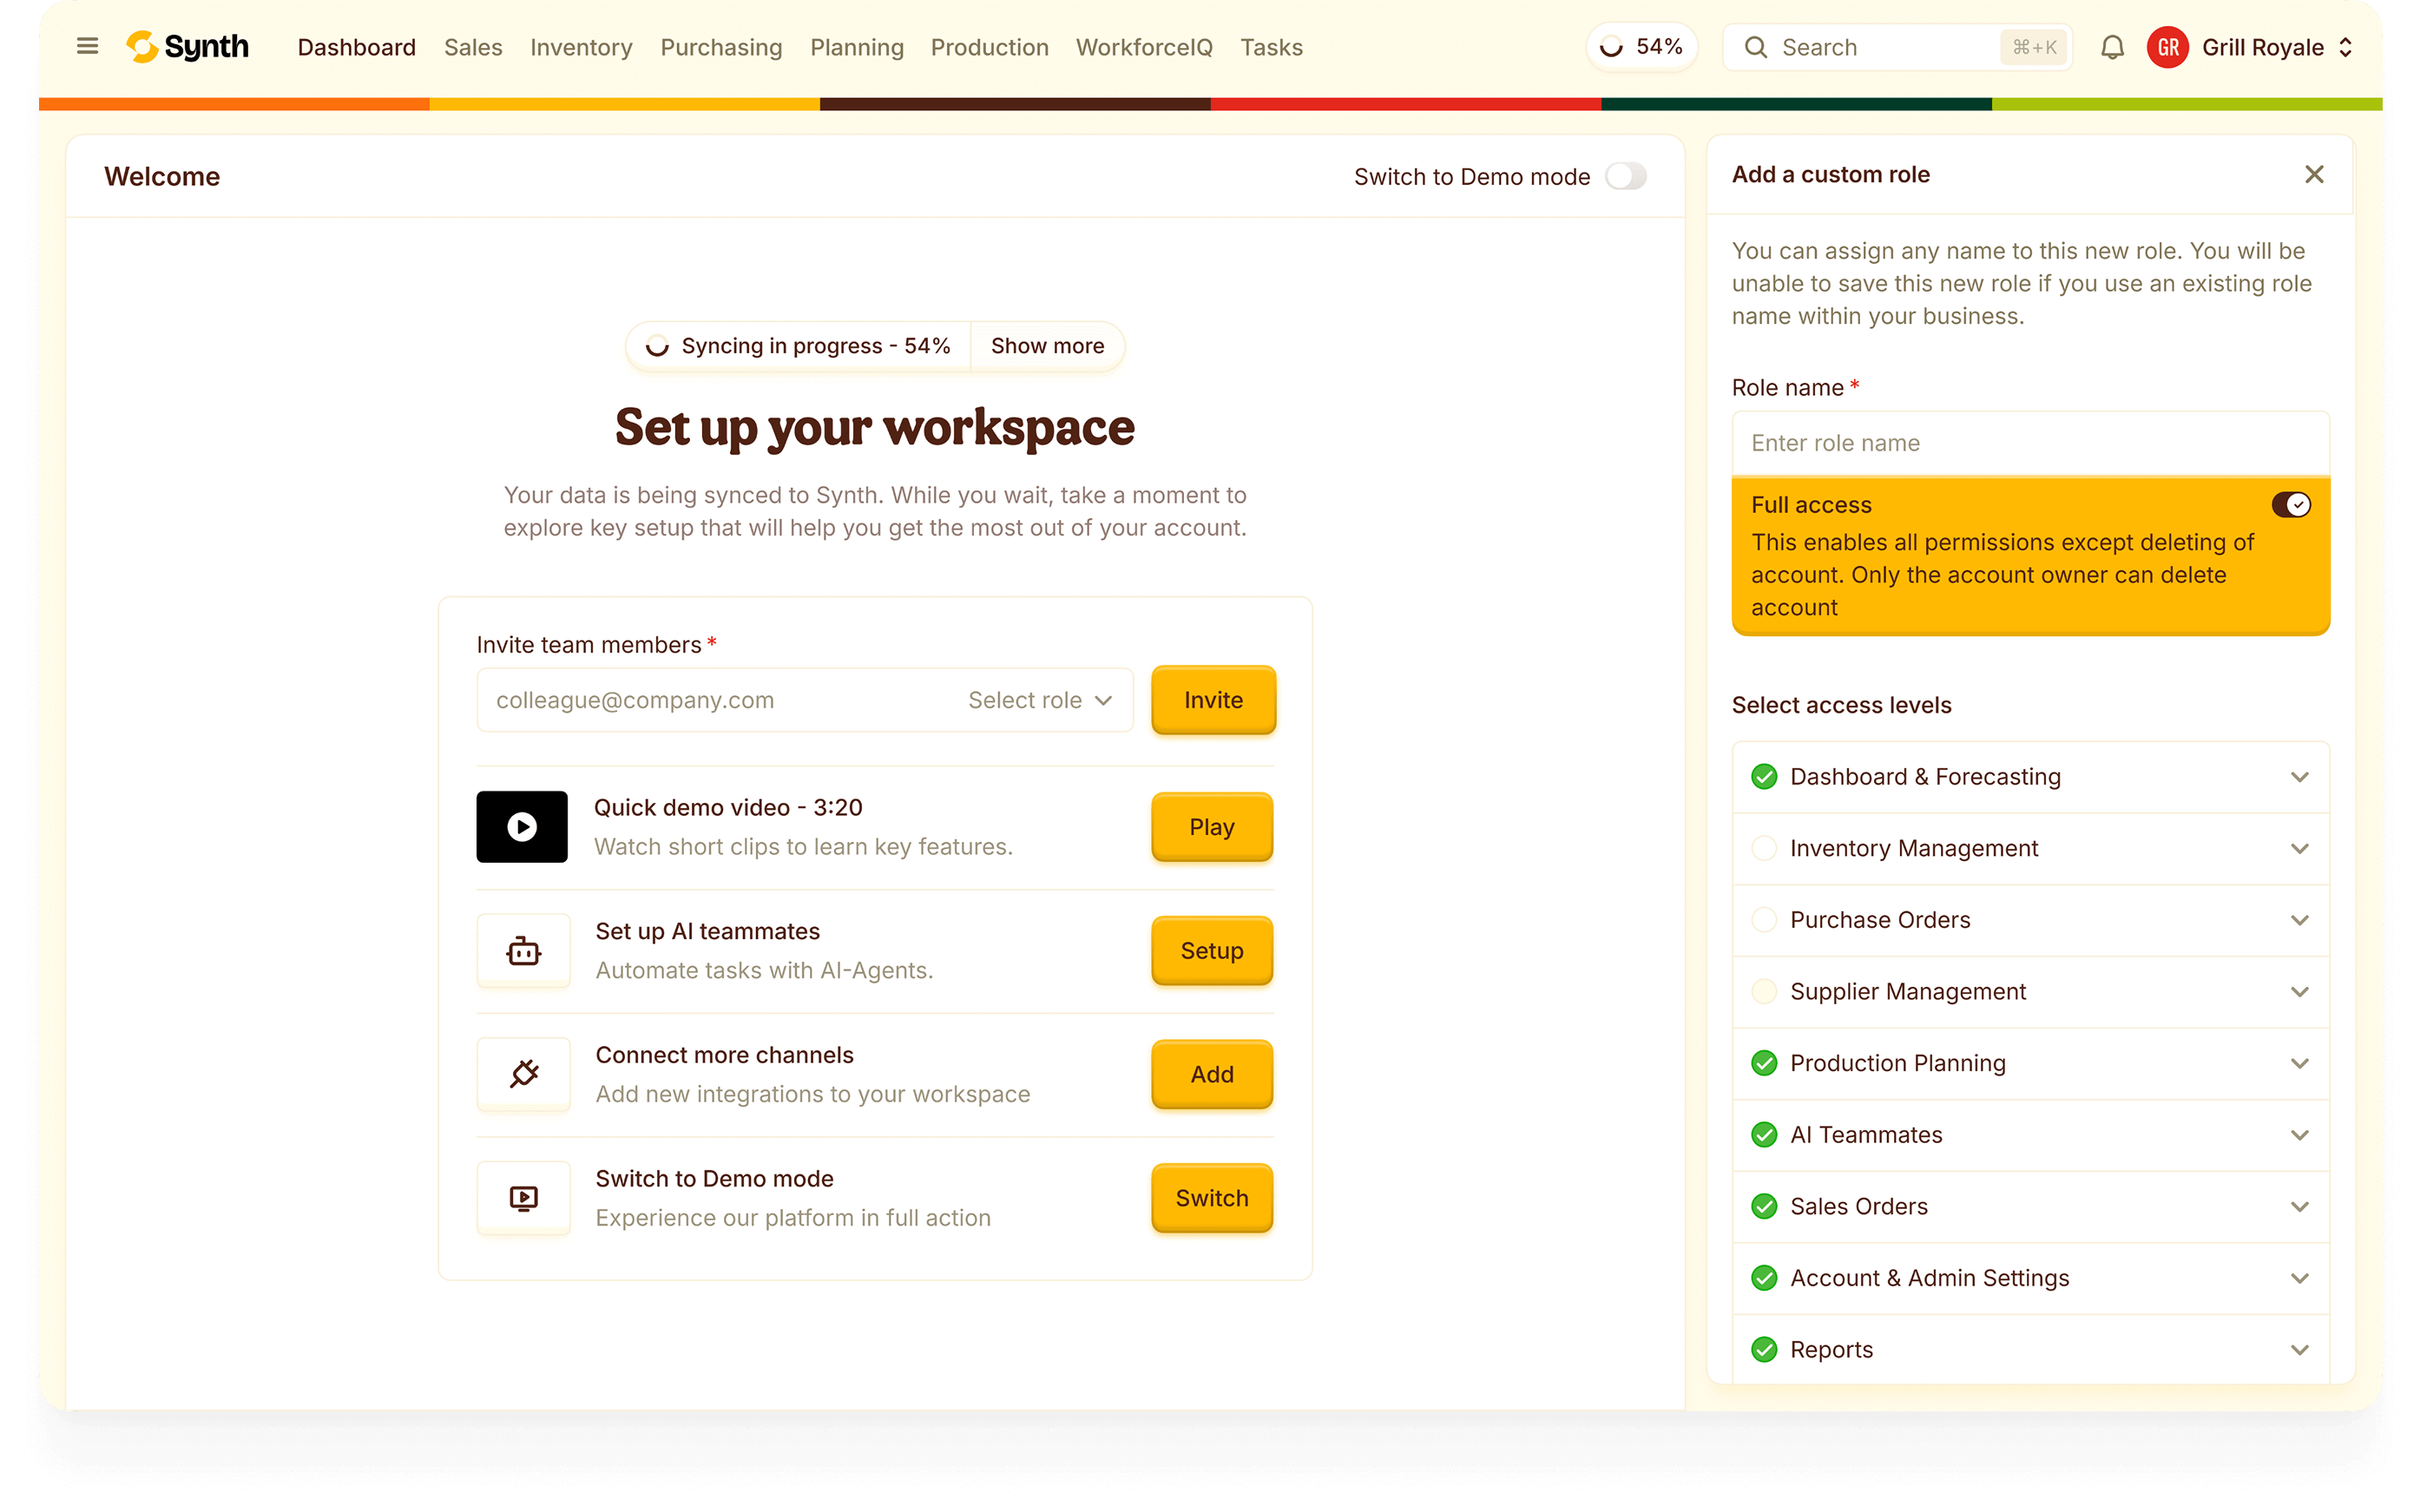Disable the Full access toggle

[2291, 505]
